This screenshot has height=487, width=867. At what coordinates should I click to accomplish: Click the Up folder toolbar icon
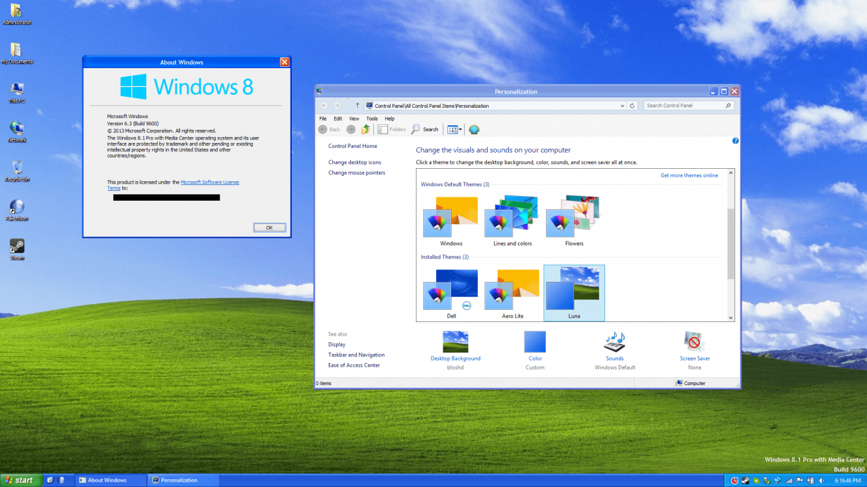pyautogui.click(x=365, y=129)
